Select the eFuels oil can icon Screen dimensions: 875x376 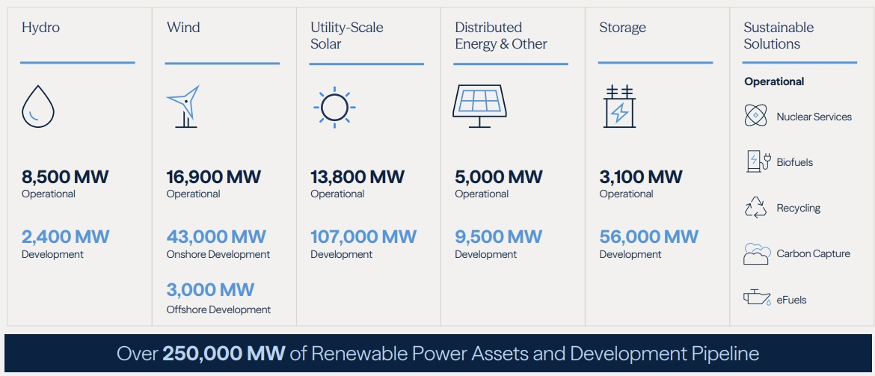click(x=758, y=298)
